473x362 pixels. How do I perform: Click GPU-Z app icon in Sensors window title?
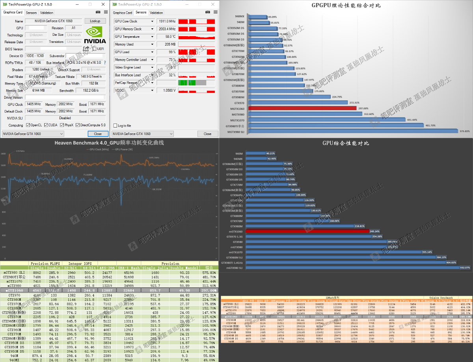click(115, 4)
